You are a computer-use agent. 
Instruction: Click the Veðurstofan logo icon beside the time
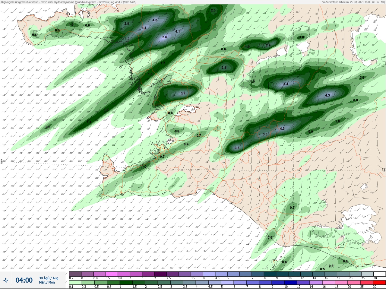coord(6,280)
